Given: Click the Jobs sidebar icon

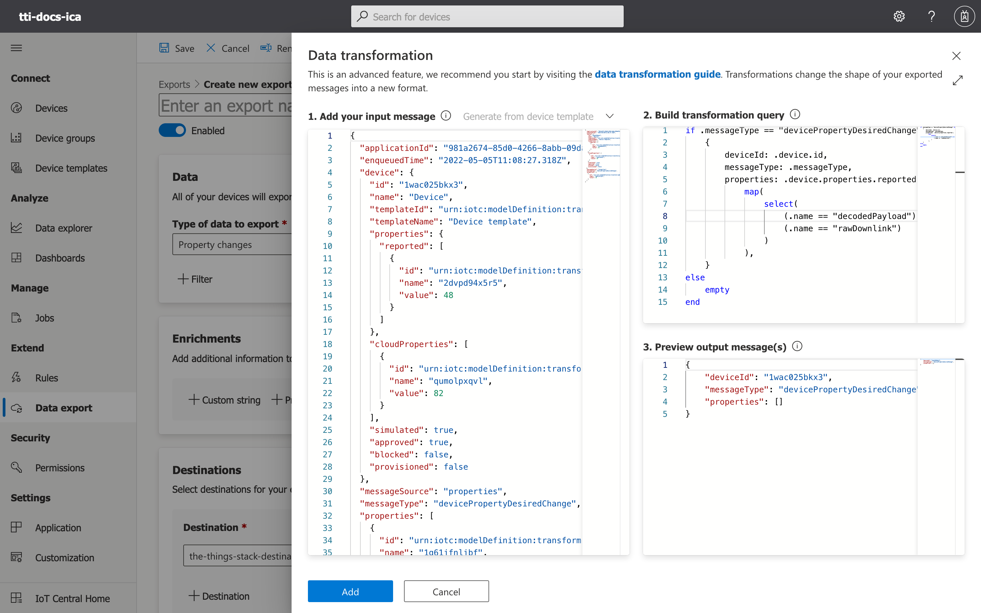Looking at the screenshot, I should 17,317.
